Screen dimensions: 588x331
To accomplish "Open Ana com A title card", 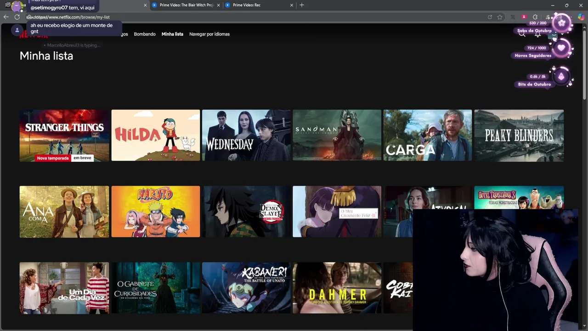I will point(64,211).
